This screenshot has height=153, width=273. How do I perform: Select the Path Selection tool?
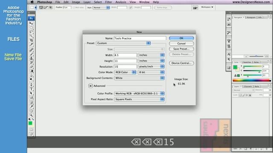31,93
